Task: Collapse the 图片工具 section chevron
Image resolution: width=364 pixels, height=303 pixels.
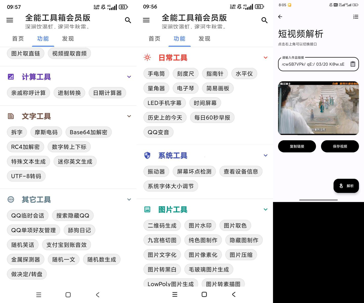Action: [265, 209]
